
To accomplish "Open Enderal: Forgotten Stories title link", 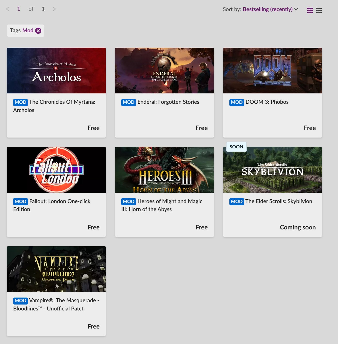I will (168, 102).
